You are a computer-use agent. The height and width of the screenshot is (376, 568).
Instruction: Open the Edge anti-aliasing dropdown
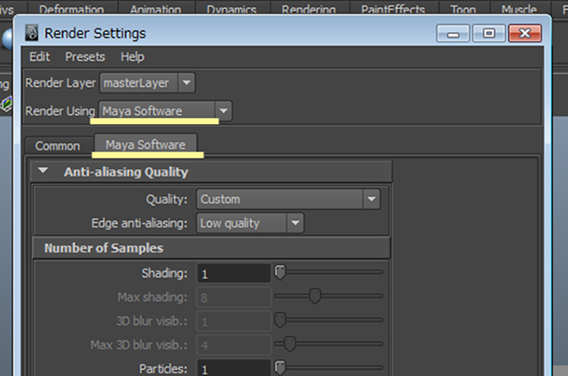click(250, 223)
